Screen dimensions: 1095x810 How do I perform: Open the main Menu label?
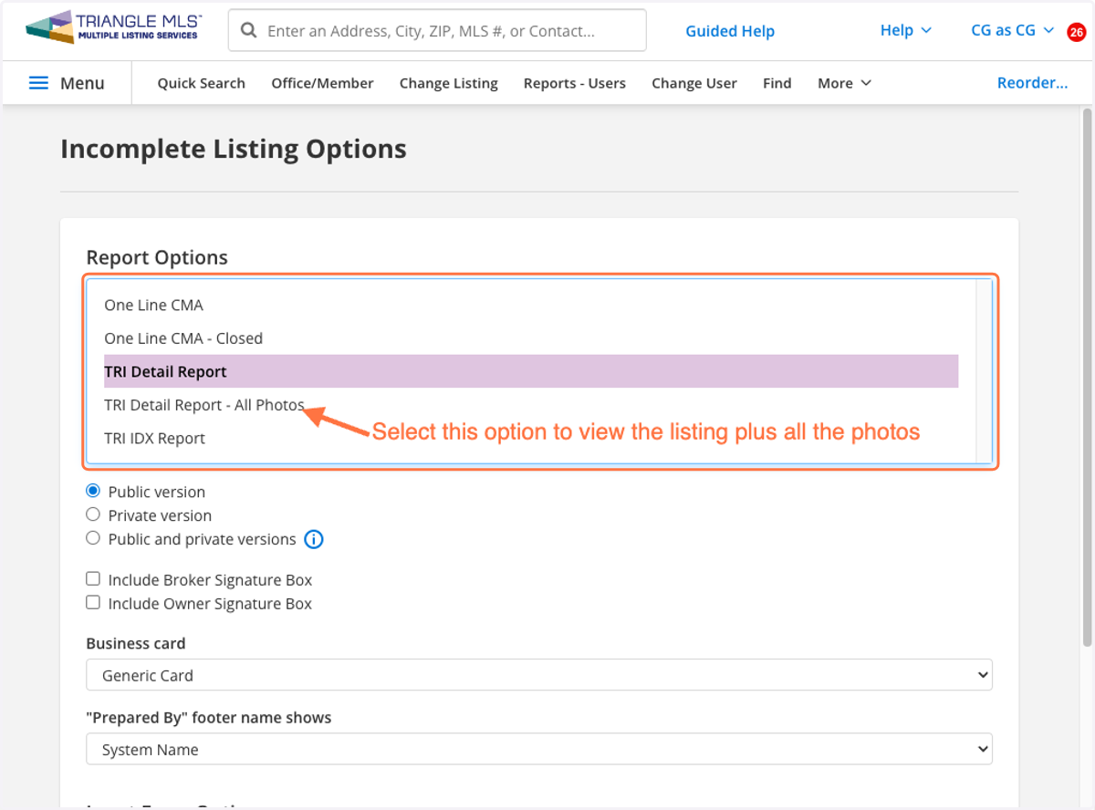(82, 83)
